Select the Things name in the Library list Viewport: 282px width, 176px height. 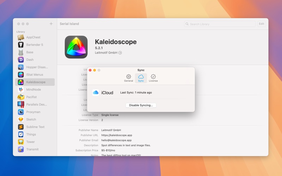[x=31, y=134]
